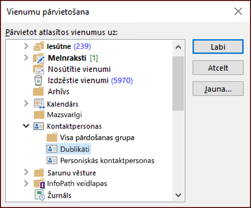Select the Sarunu vēsture folder name
This screenshot has width=251, height=208.
click(x=72, y=173)
